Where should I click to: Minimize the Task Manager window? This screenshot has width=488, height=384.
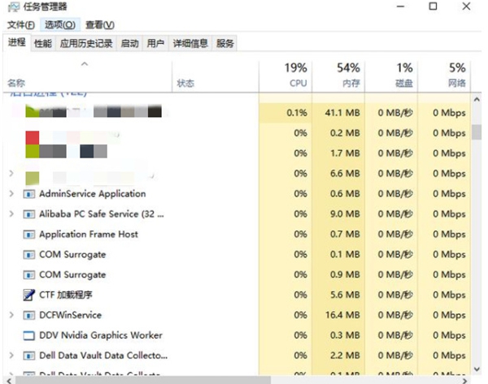[x=400, y=6]
